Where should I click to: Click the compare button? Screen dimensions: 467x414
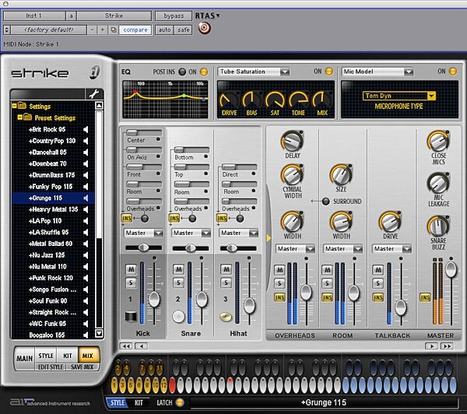click(x=135, y=30)
